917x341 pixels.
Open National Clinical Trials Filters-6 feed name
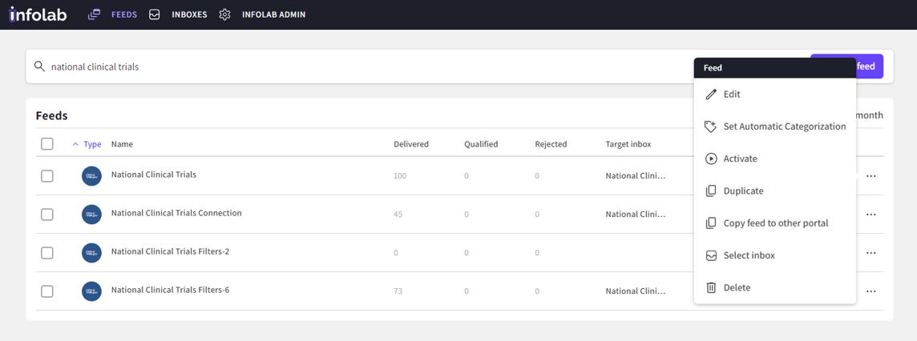[170, 290]
